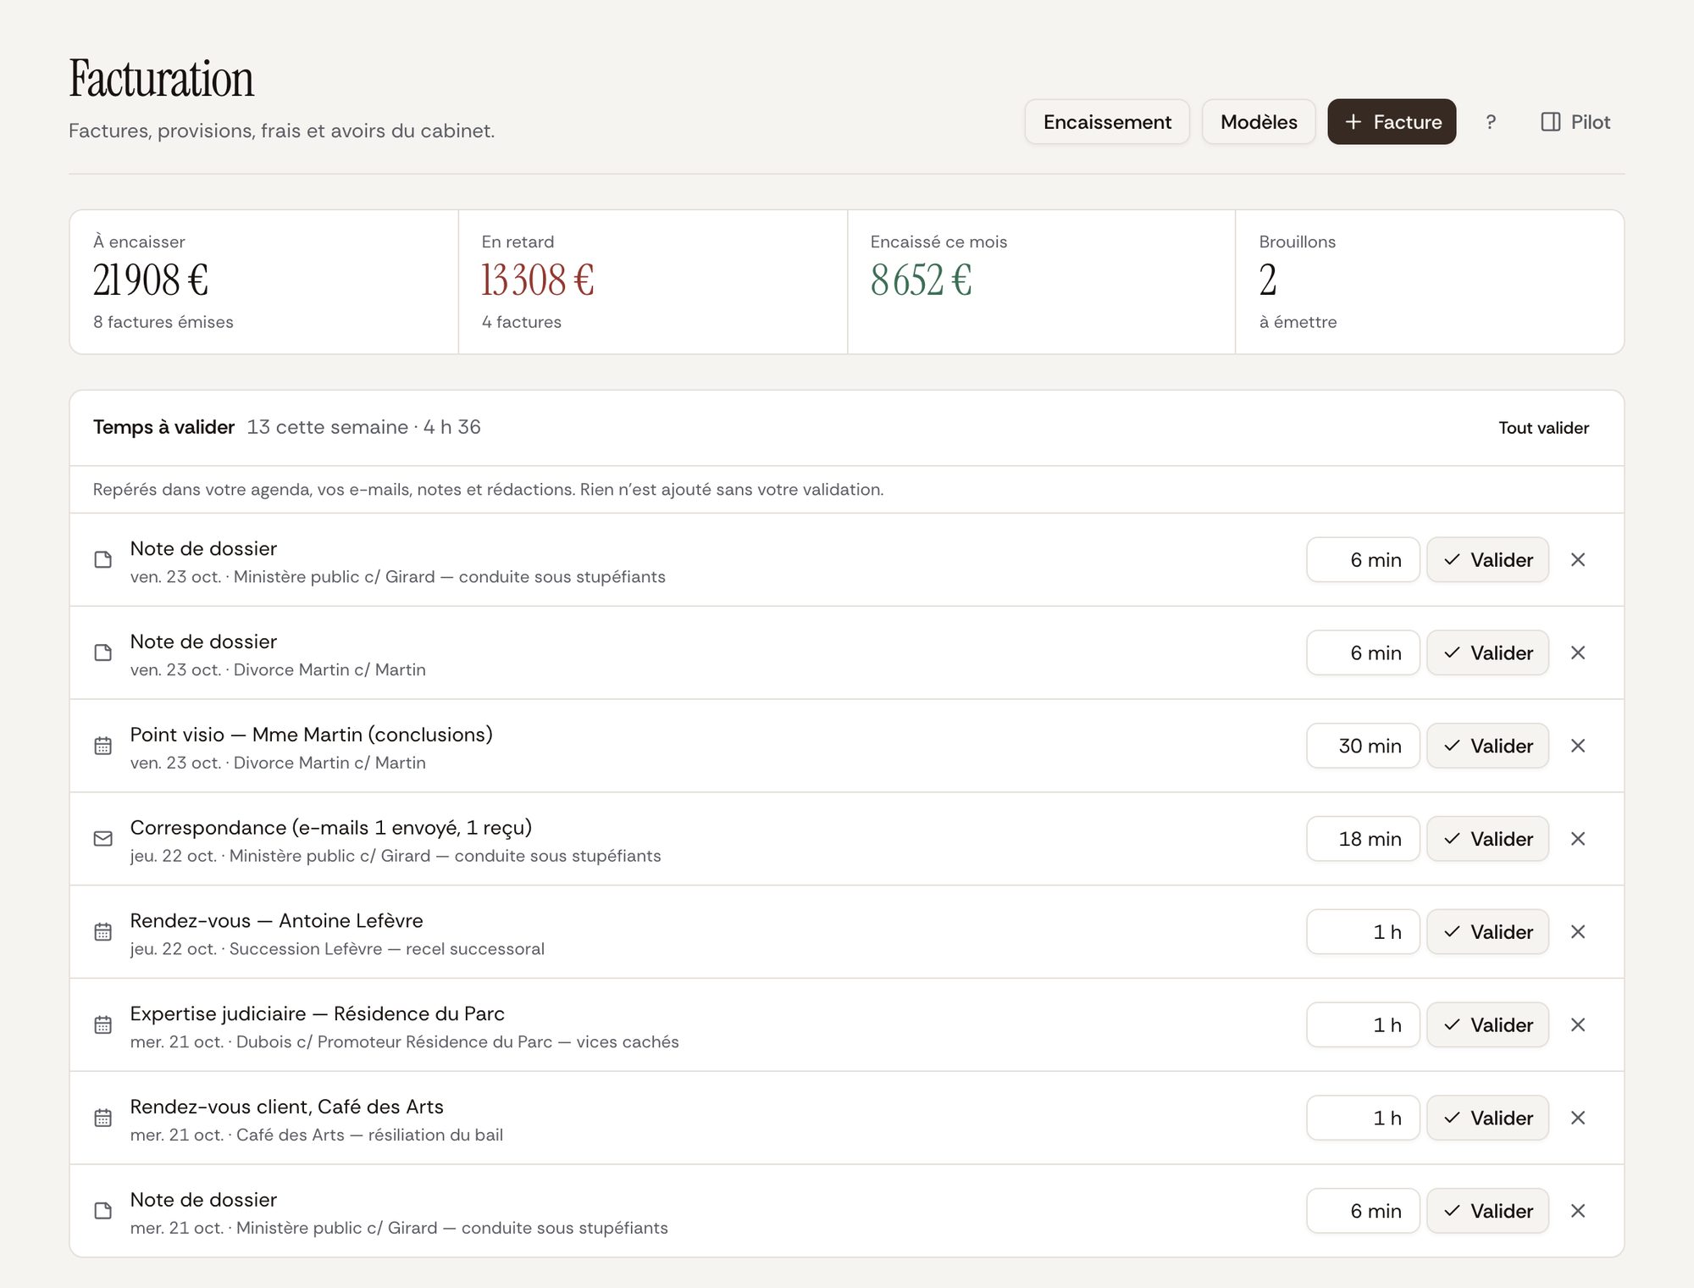Screen dimensions: 1694x1288
Task: Click the note icon for Divorce Martin note de dossier
Action: coord(102,652)
